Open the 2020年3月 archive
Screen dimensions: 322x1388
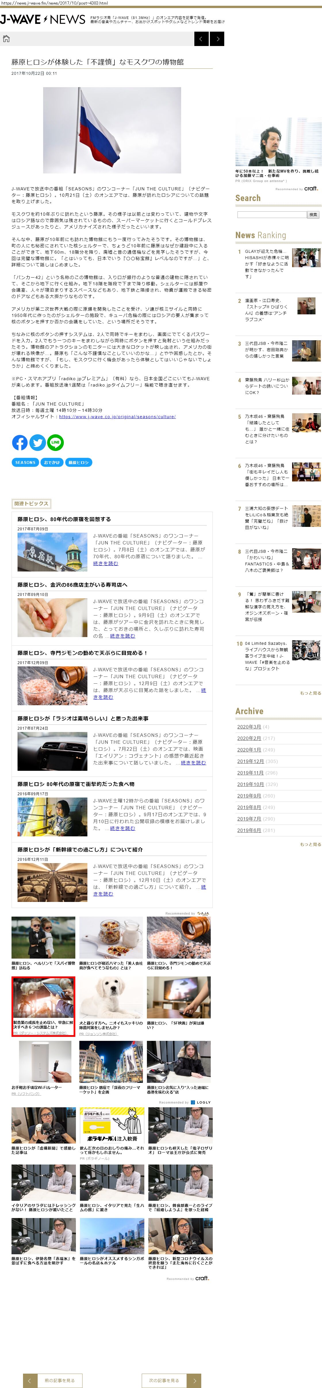point(249,727)
